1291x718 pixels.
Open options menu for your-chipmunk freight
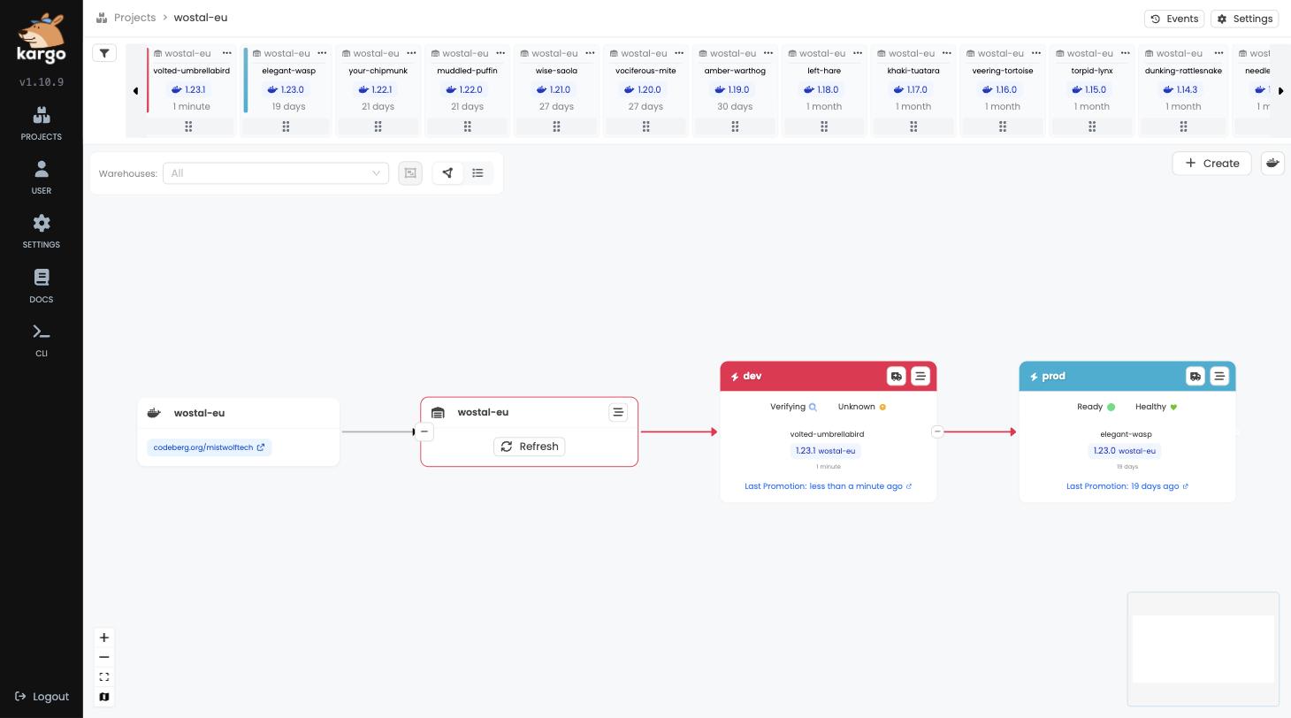(412, 53)
